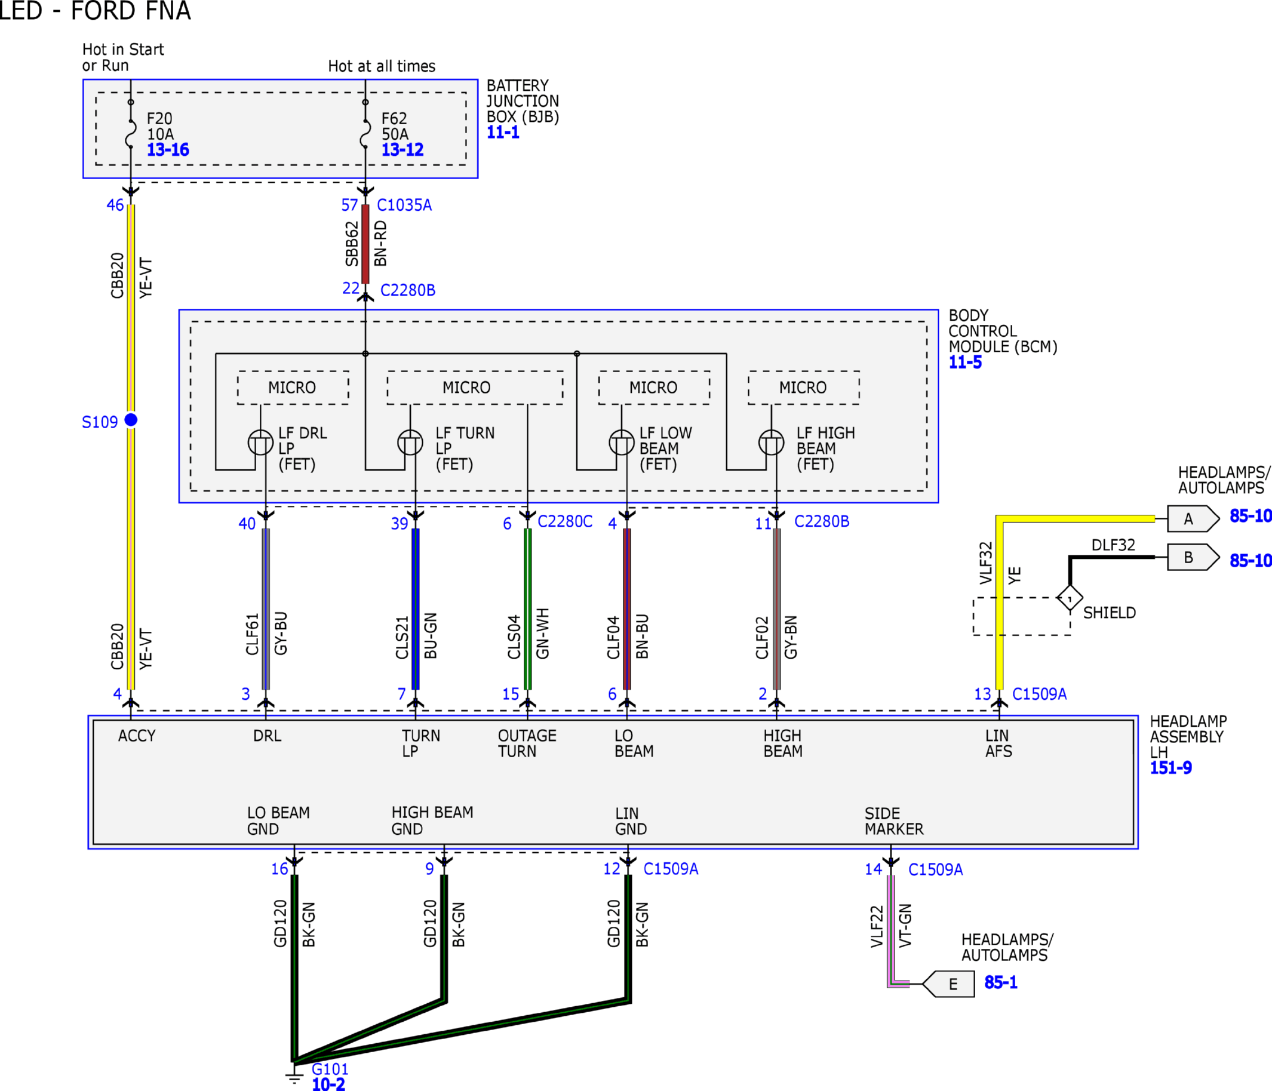
Task: Click the BATTERY JUNCTION BOX (BJB) title
Action: [523, 102]
